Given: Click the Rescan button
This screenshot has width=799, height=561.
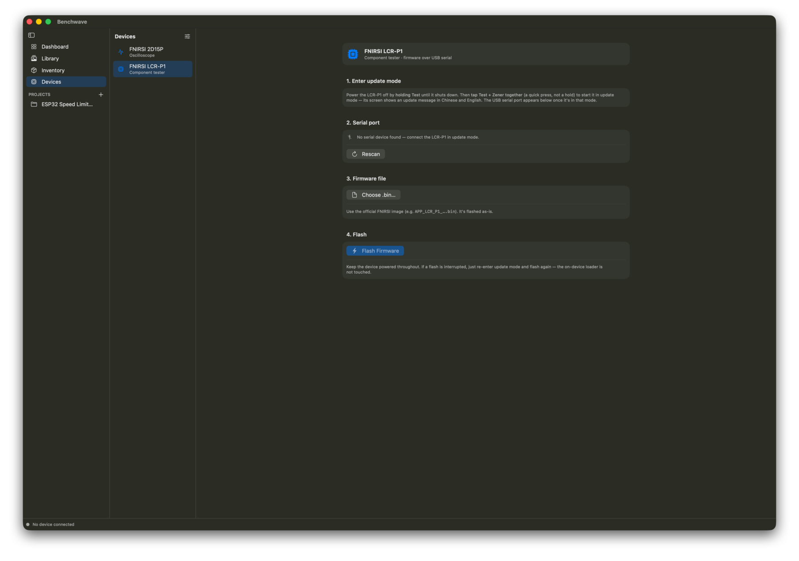Looking at the screenshot, I should (366, 154).
